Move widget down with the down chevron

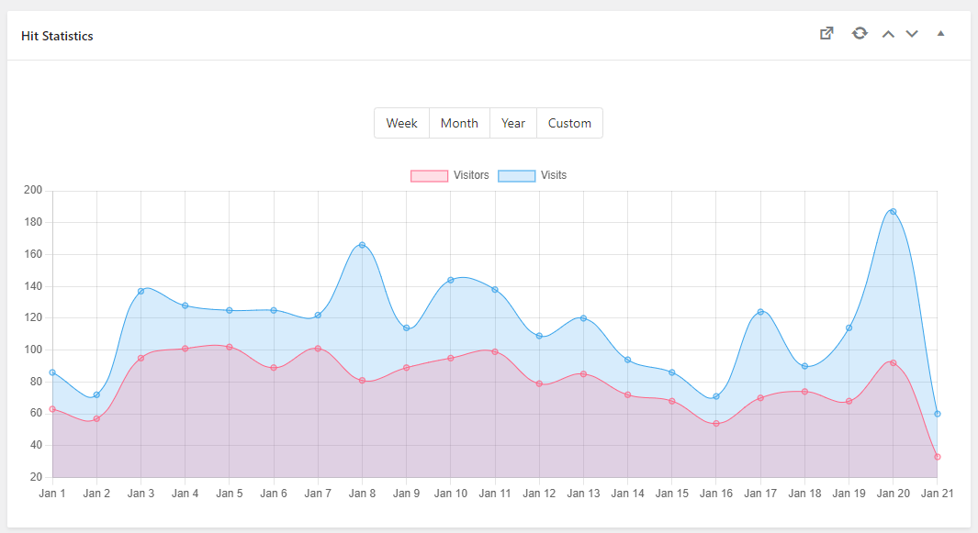(912, 34)
